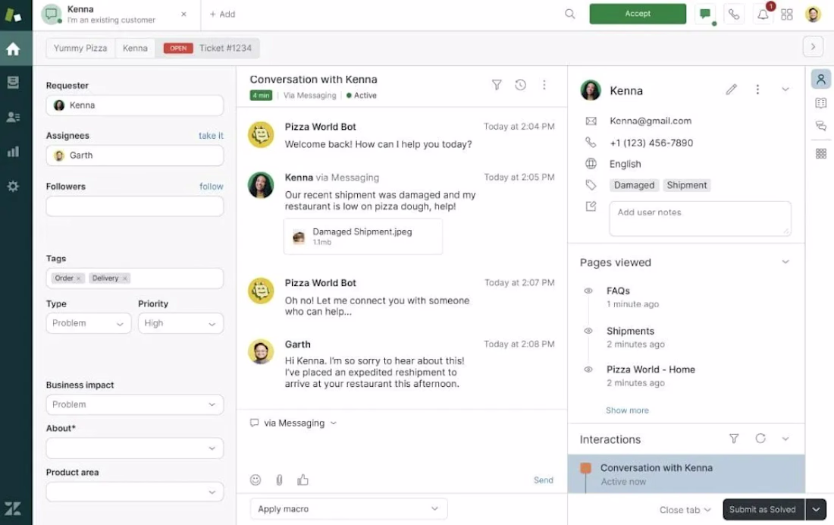The height and width of the screenshot is (525, 834).
Task: Open Views icon in left sidebar
Action: pos(14,82)
